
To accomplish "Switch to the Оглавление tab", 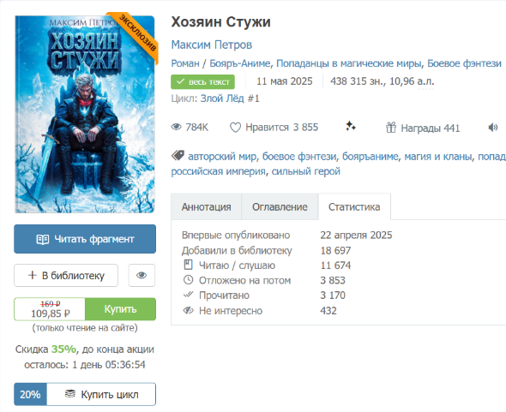I will click(x=280, y=206).
